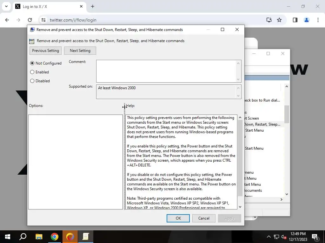Click the install app icon in address bar

click(x=269, y=20)
